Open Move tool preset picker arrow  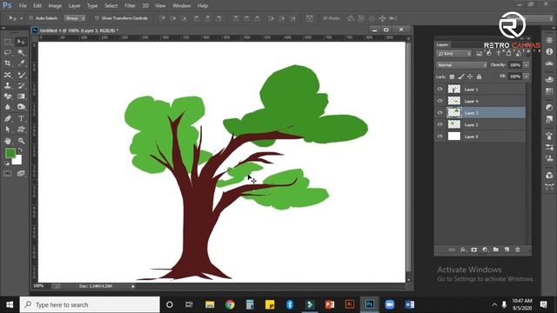coord(21,18)
